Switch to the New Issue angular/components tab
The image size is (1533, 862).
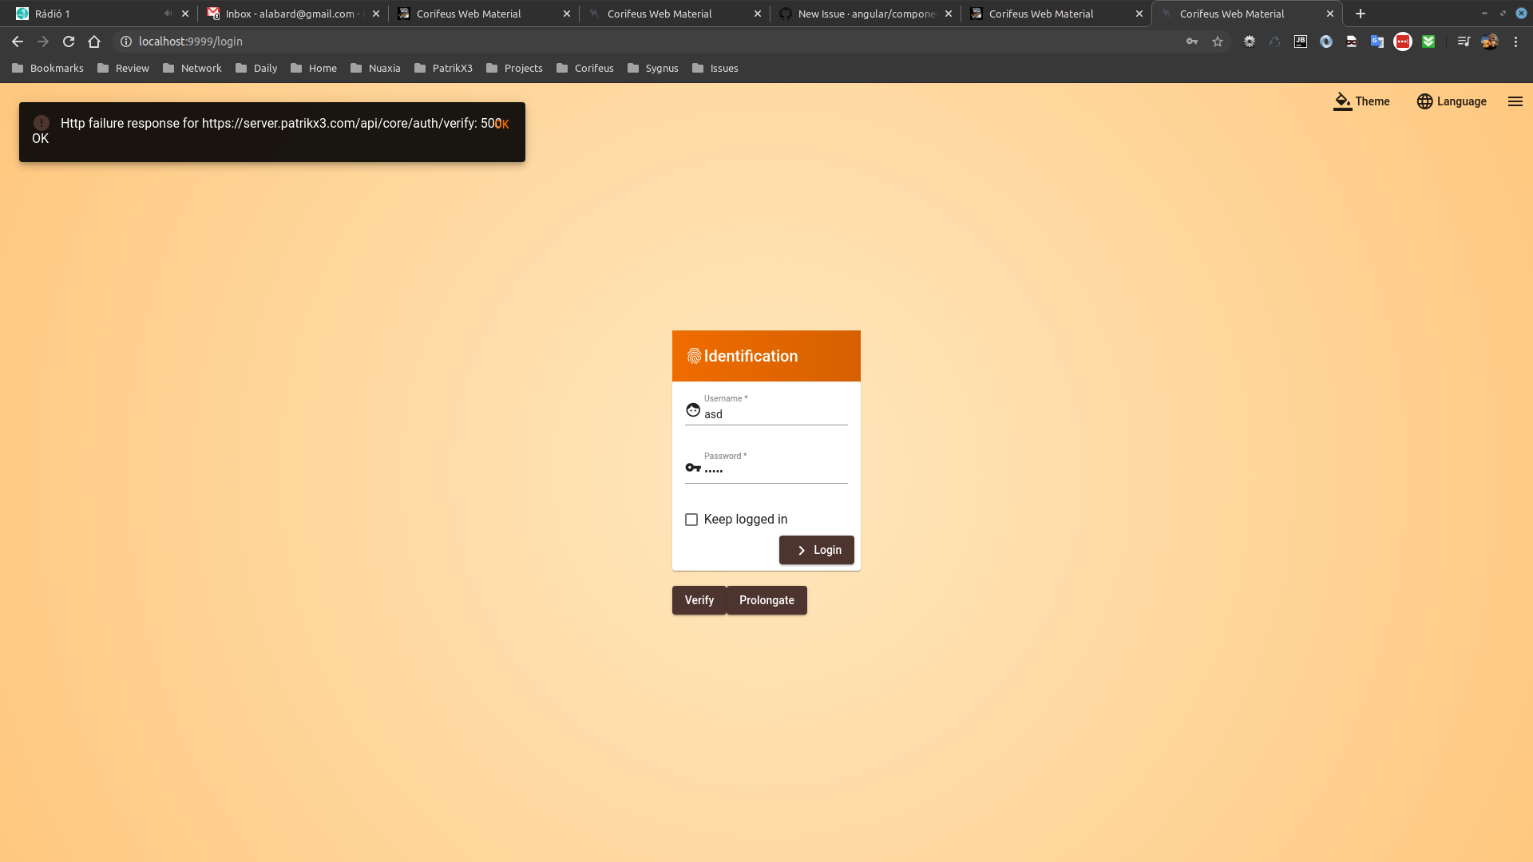coord(858,14)
